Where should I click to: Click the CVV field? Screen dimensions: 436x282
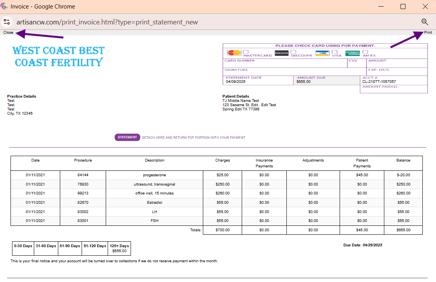[x=356, y=64]
